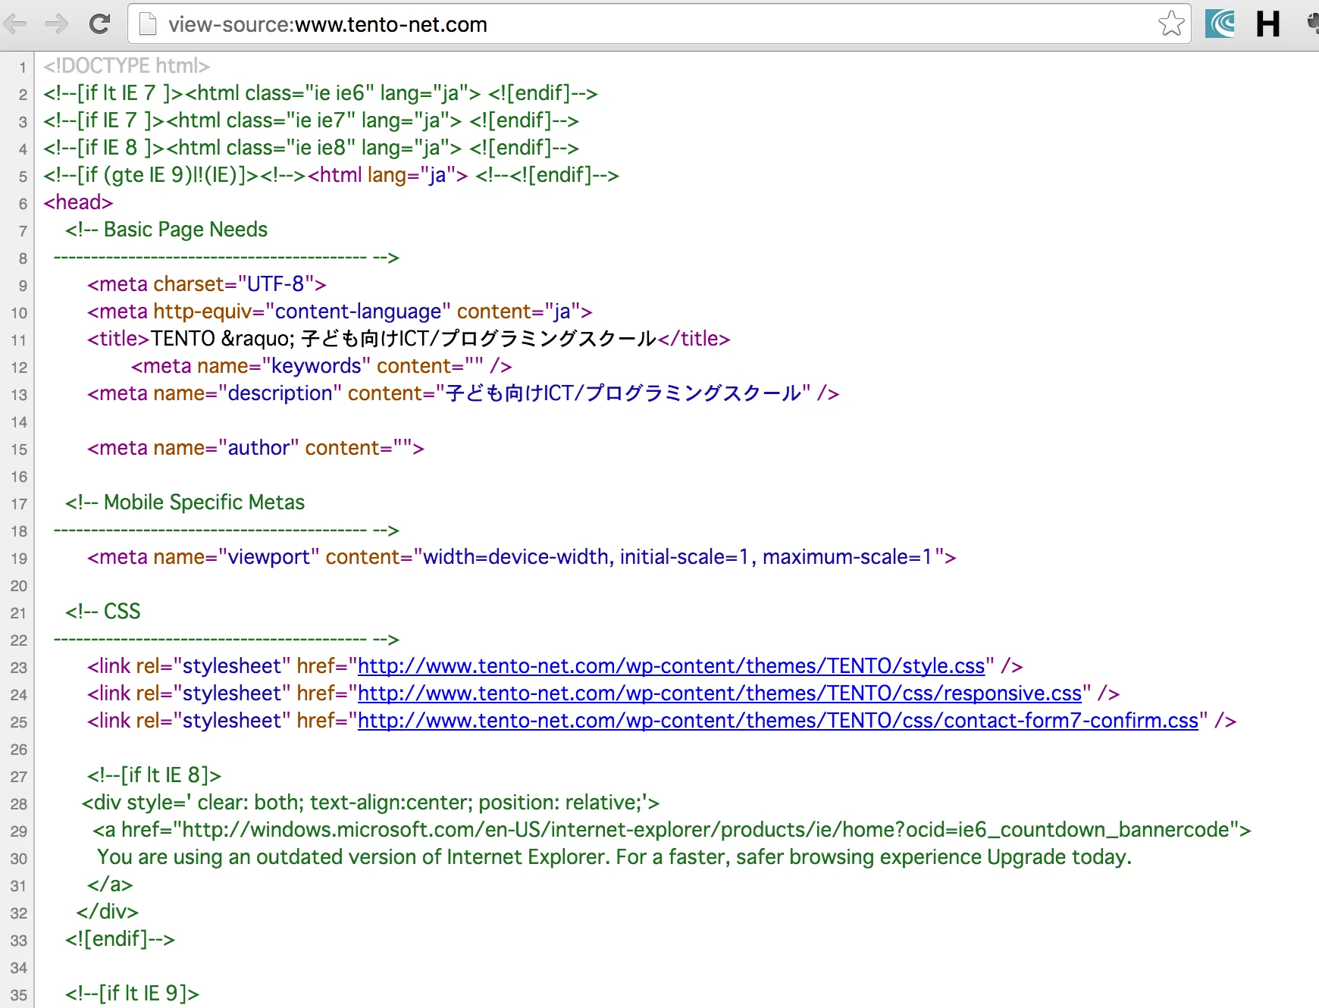Open the style.css stylesheet link
This screenshot has height=1008, width=1319.
pos(671,666)
